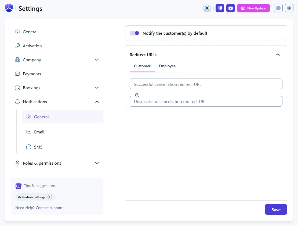Click the app logo icon
Screen dimensions: 298x226
click(9, 8)
